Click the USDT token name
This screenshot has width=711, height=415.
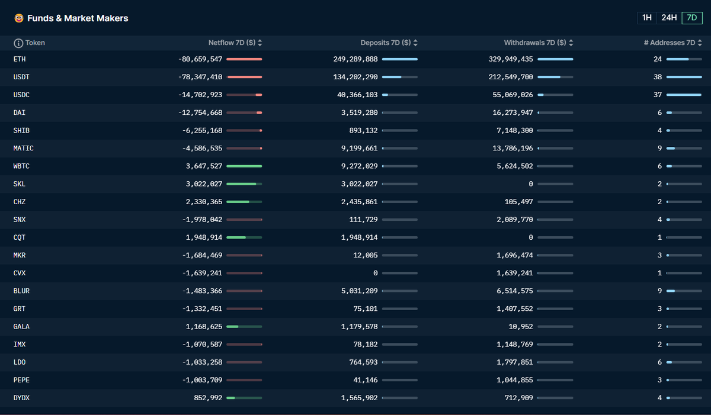click(21, 77)
